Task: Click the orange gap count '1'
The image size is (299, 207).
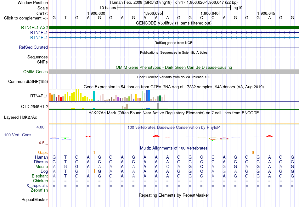Action: pyautogui.click(x=94, y=152)
